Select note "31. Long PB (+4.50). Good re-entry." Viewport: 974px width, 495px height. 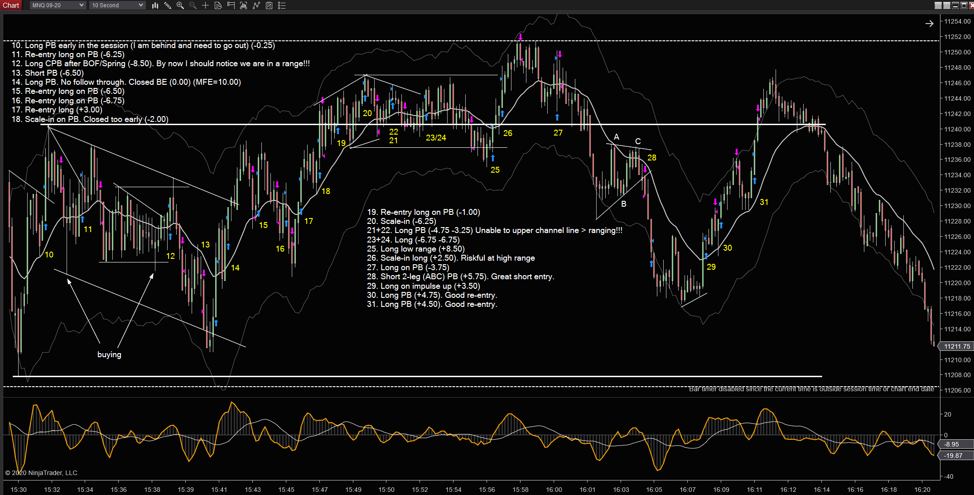[432, 304]
